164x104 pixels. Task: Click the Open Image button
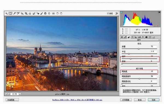(126, 100)
